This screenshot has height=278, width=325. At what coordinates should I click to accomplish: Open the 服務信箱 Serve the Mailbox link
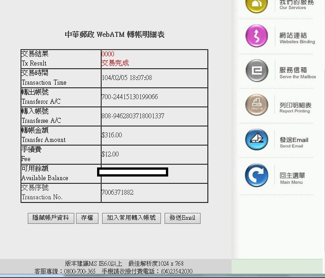coord(298,73)
